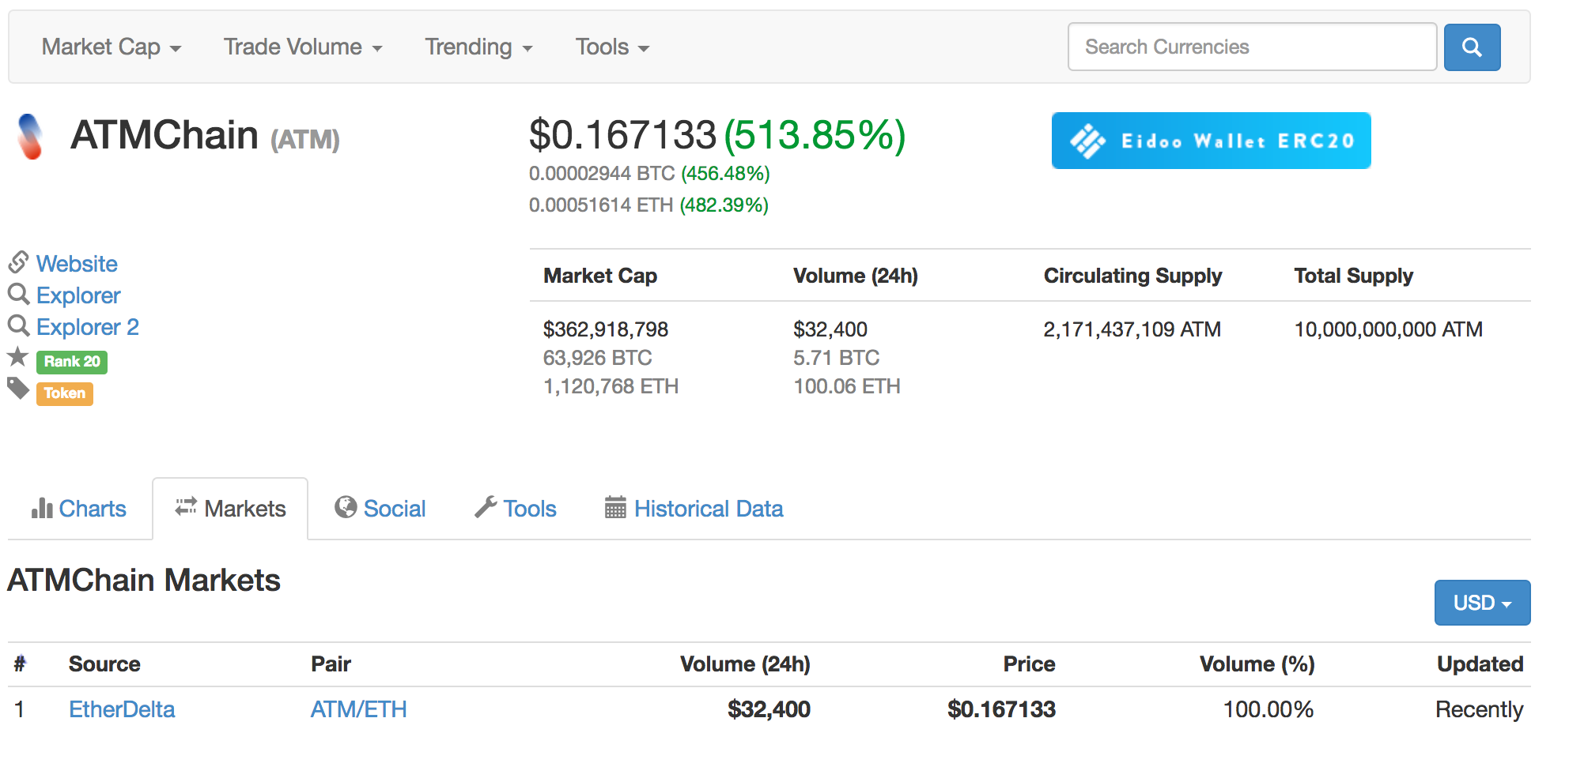Click the 5.71 BTC volume value

[x=836, y=358]
